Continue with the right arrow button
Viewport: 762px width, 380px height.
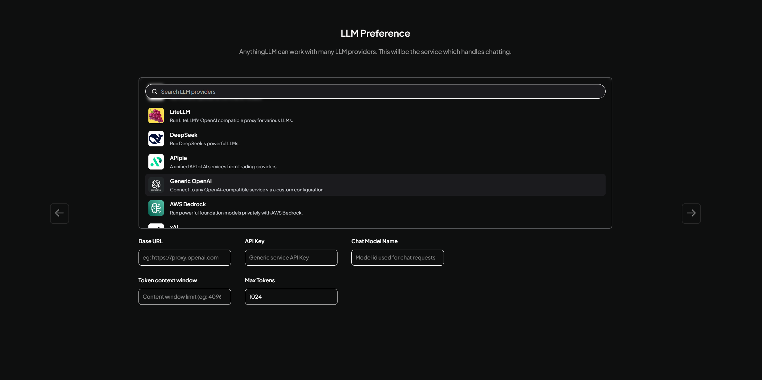click(691, 213)
